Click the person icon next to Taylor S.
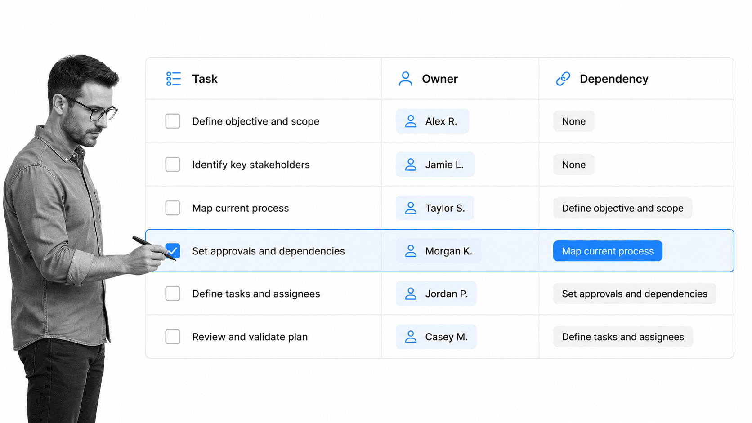This screenshot has height=423, width=752. click(x=411, y=208)
